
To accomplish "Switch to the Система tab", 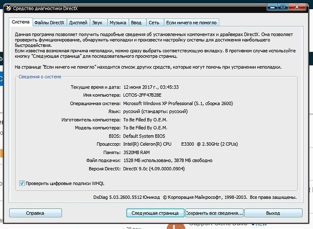I will click(21, 22).
